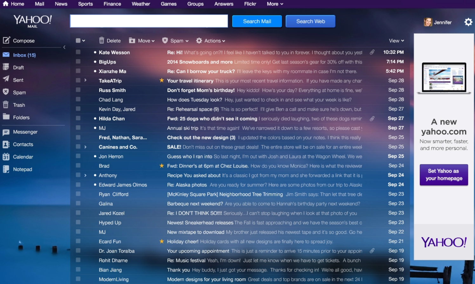Click the star on TakeATrip email
The image size is (475, 284).
point(162,80)
